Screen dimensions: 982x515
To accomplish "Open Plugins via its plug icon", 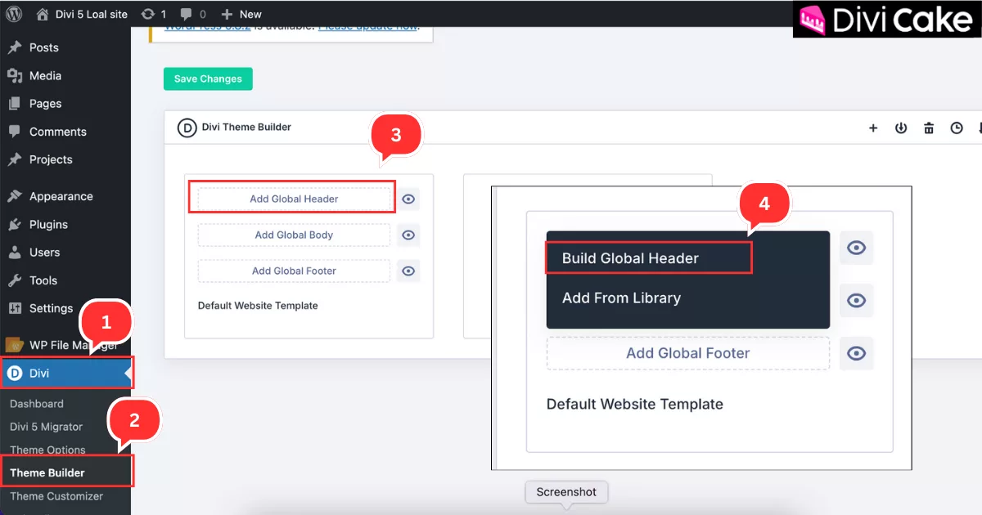I will (x=14, y=224).
